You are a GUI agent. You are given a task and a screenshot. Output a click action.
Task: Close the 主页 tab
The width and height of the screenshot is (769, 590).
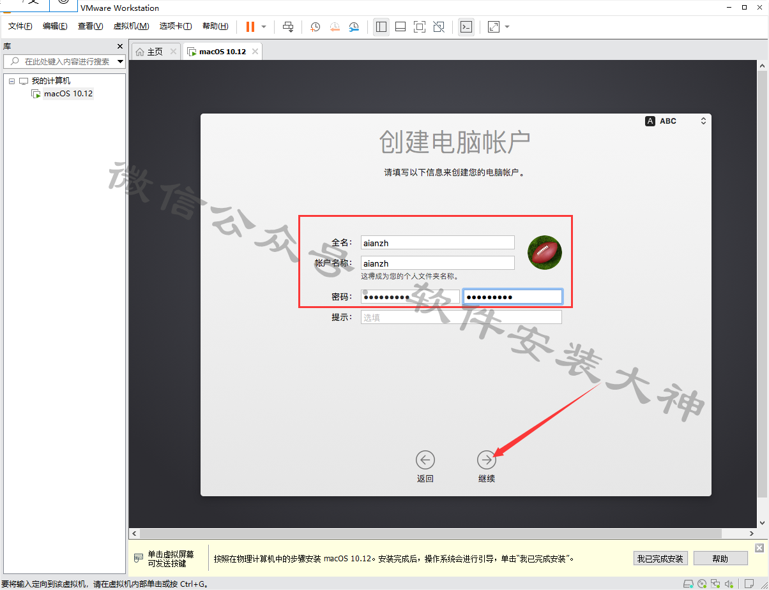[x=173, y=52]
